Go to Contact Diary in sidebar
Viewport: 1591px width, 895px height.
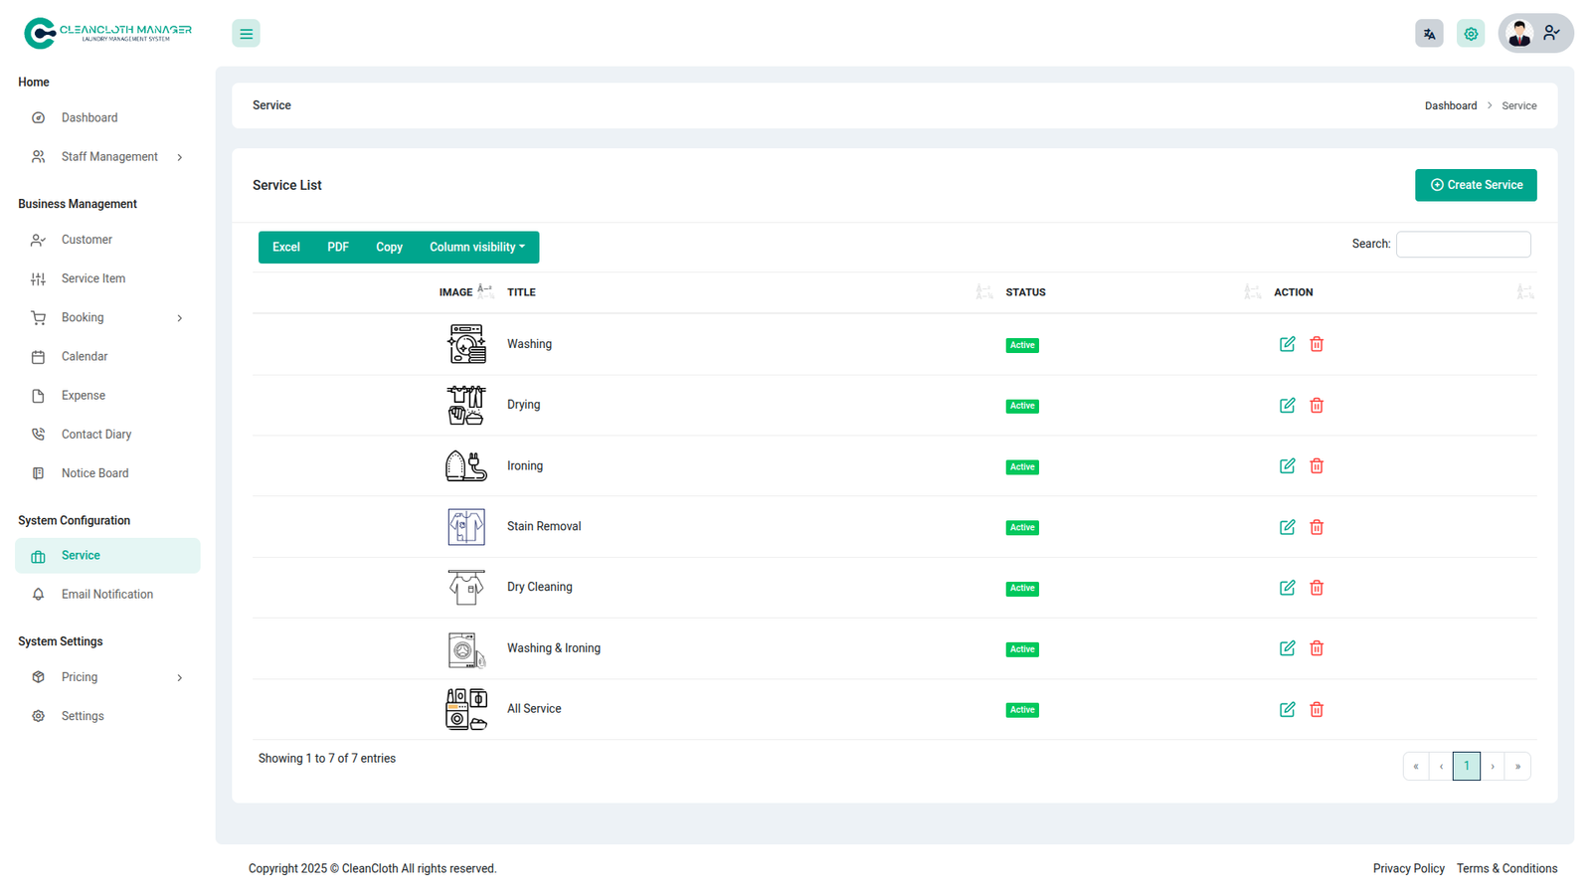pyautogui.click(x=95, y=435)
